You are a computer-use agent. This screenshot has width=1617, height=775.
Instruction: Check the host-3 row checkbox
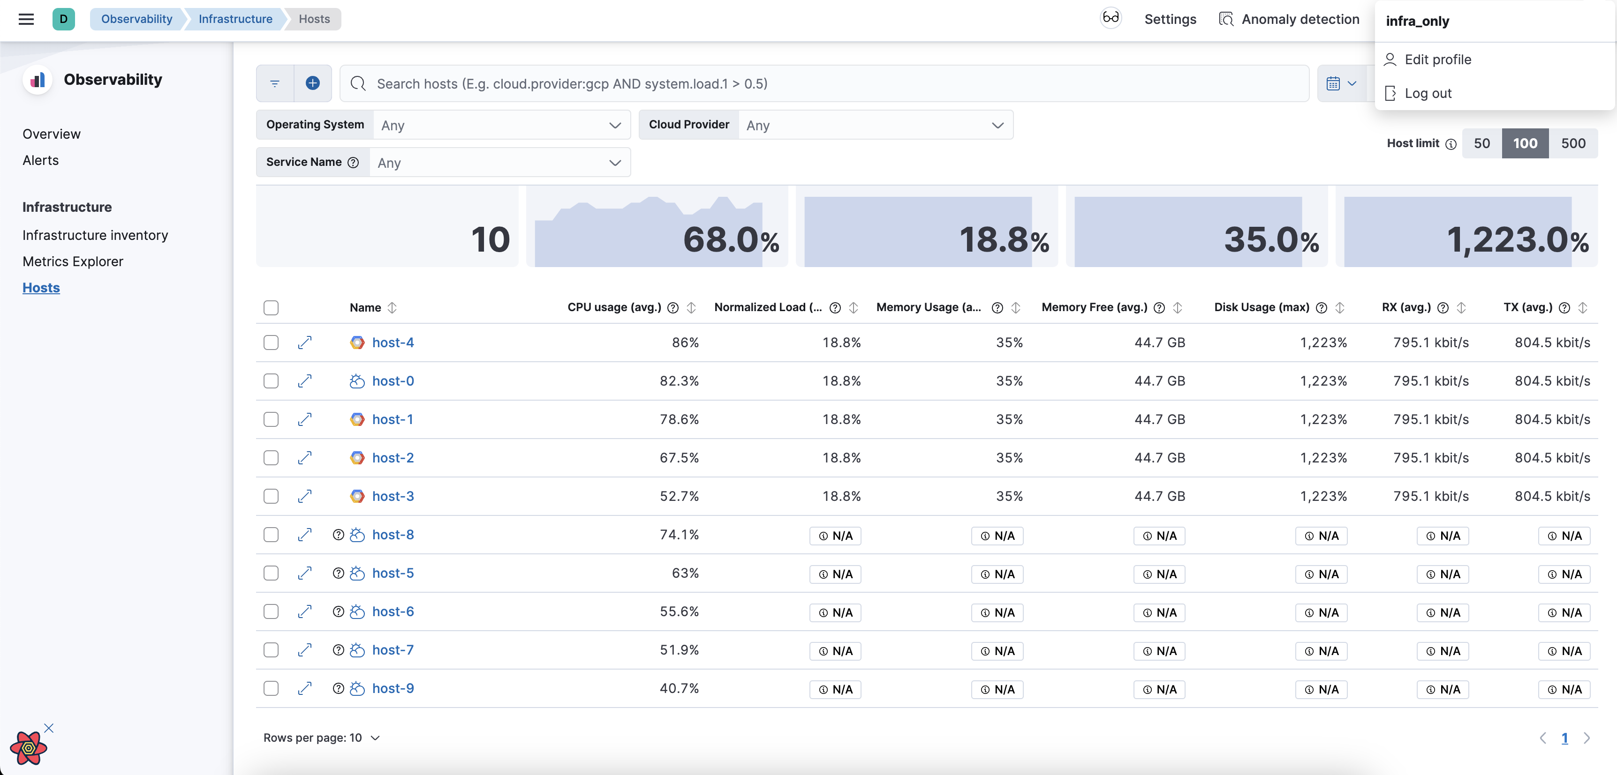[x=271, y=496]
